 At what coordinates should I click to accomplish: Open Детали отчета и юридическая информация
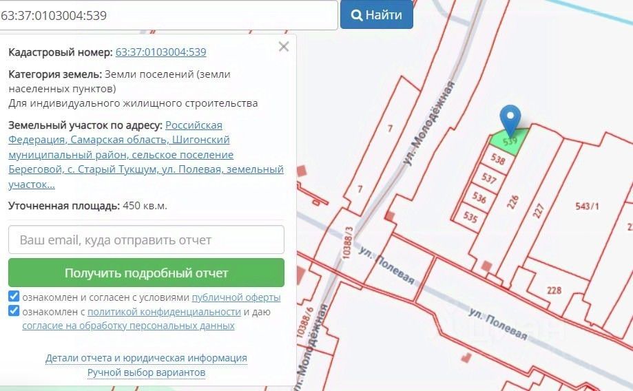point(146,358)
